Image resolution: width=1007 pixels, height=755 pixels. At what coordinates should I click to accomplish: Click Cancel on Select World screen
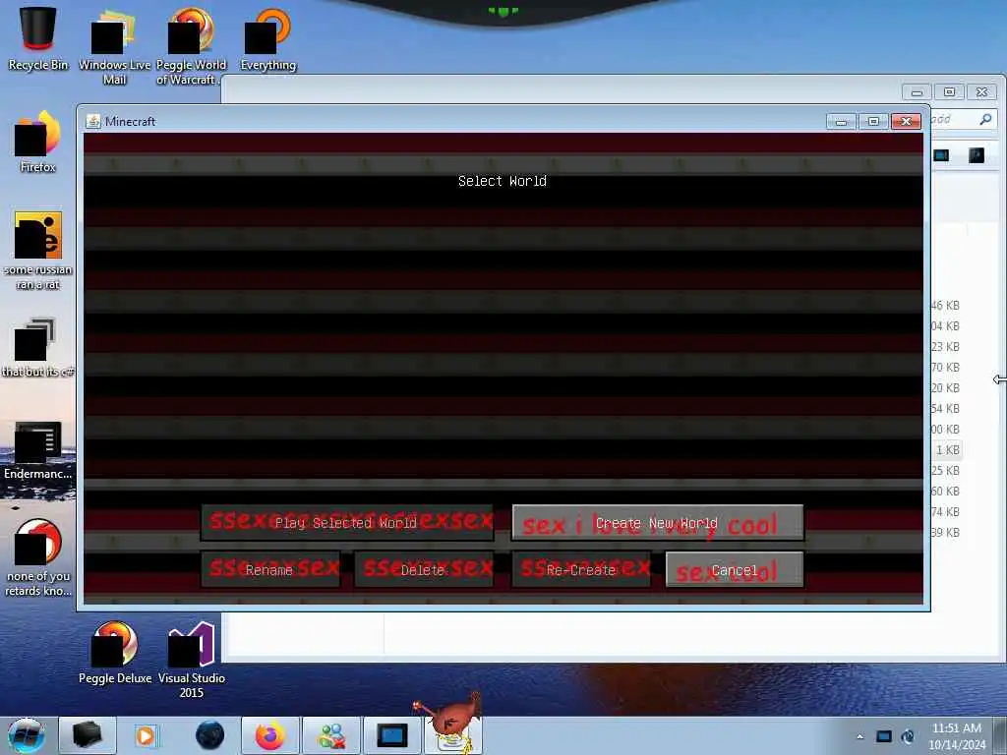tap(735, 569)
